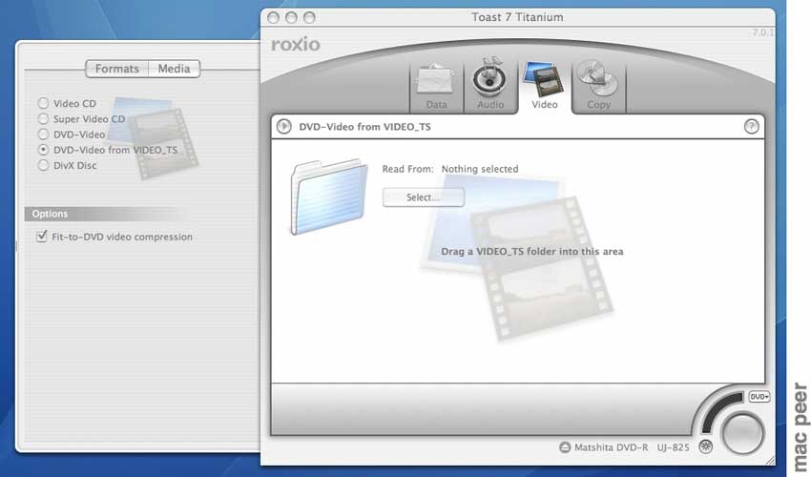Click the roxio logo
811x477 pixels.
(296, 45)
